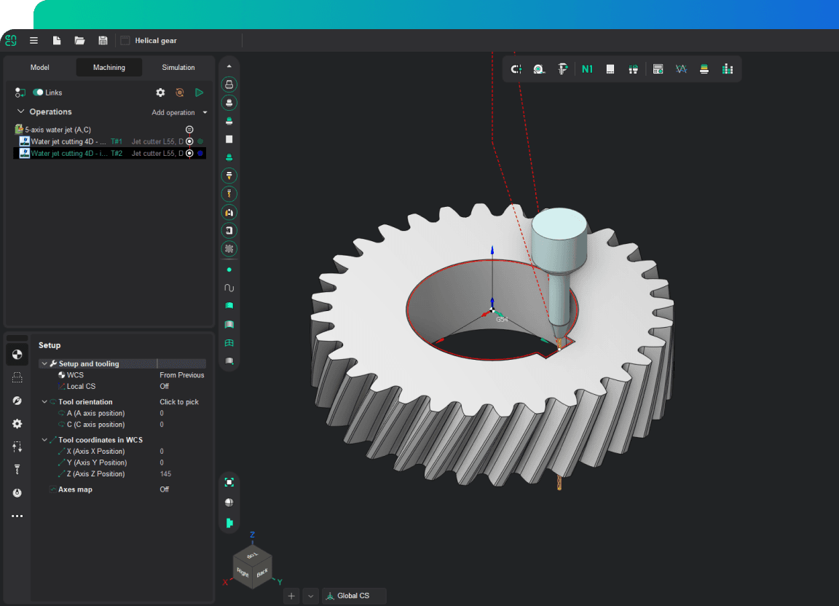The image size is (839, 606).
Task: Toggle state circle of first Water jet operation
Action: (189, 141)
